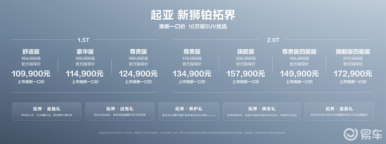The height and width of the screenshot is (144, 386).
Task: Click the 1.5T engine heading
Action: click(x=84, y=40)
